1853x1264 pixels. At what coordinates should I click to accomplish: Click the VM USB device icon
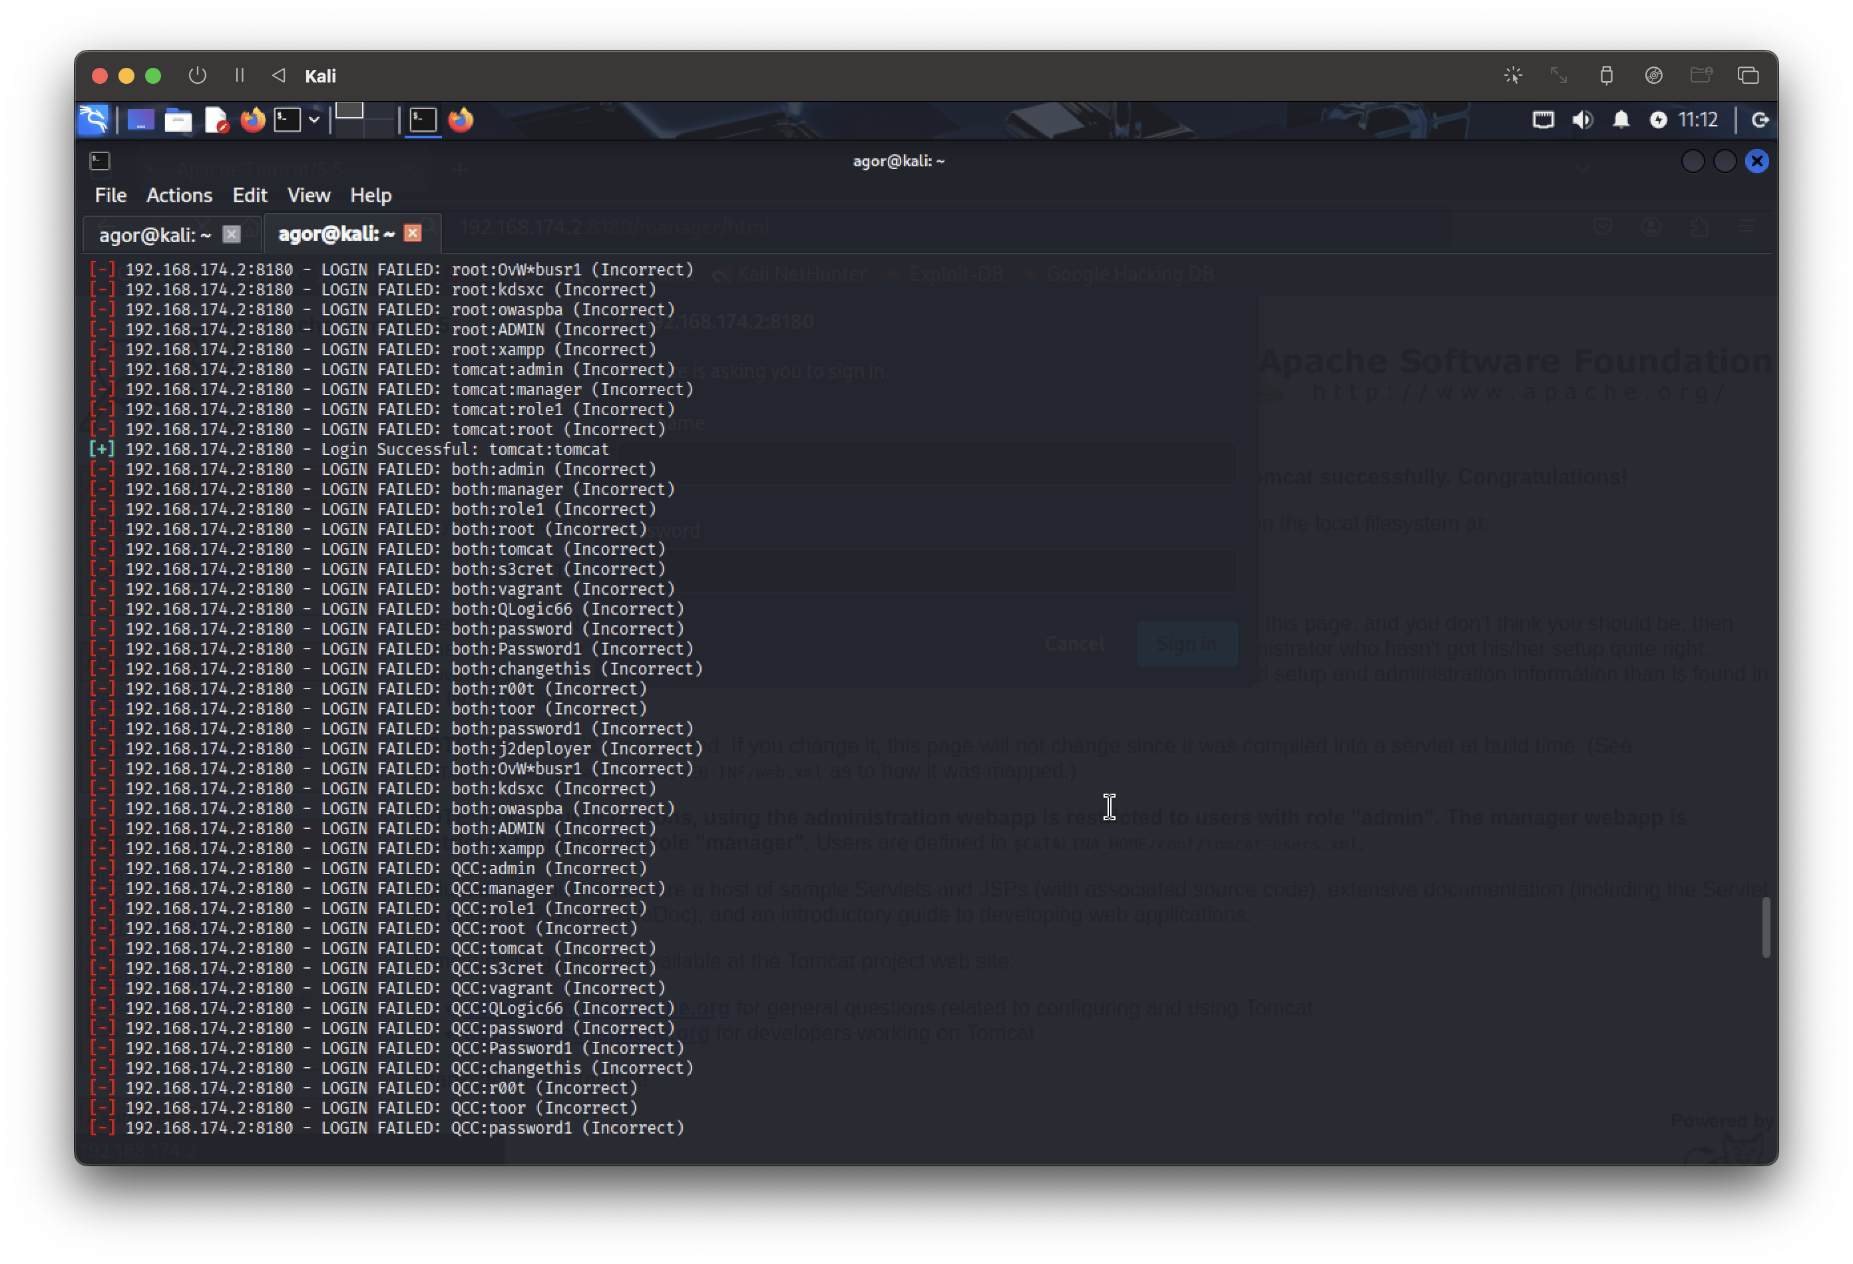tap(1606, 76)
